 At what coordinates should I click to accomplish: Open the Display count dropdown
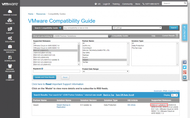point(174,95)
